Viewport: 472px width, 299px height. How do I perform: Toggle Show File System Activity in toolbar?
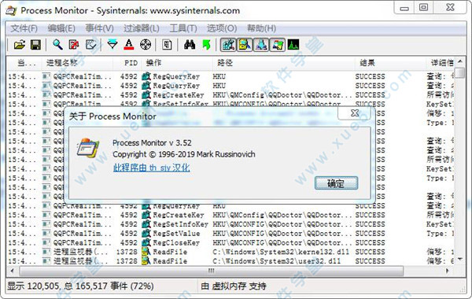point(245,45)
